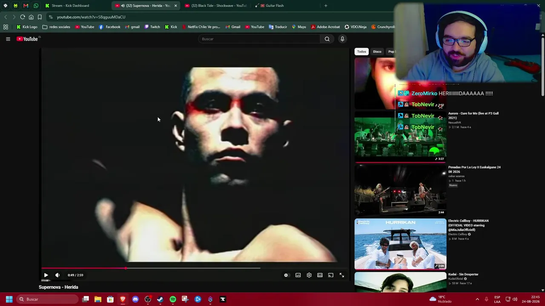The height and width of the screenshot is (306, 545).
Task: Switch the player to theater mode
Action: point(320,275)
